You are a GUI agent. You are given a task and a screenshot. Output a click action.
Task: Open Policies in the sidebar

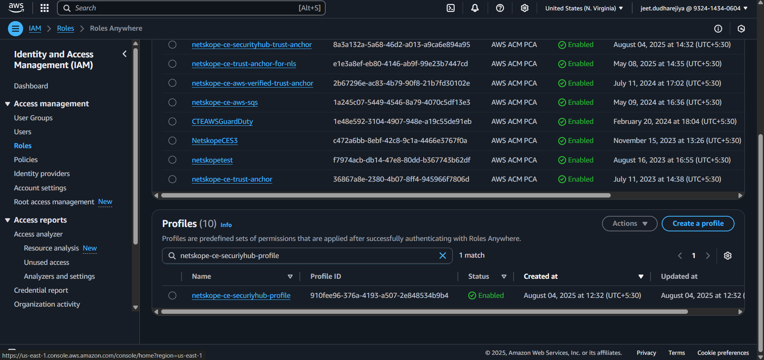(x=26, y=160)
